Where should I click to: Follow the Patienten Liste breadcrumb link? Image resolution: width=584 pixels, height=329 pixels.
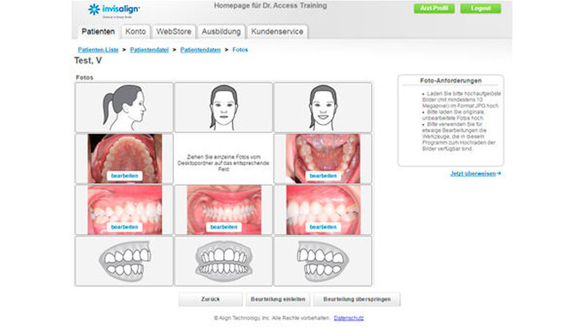click(x=98, y=50)
